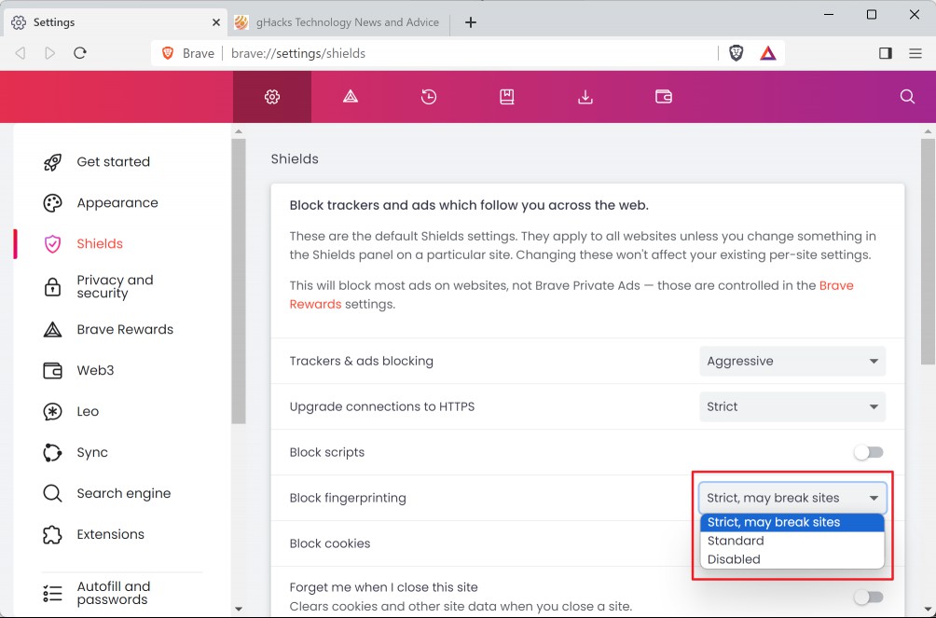Switch to the gHacks Technology News tab

pyautogui.click(x=338, y=22)
